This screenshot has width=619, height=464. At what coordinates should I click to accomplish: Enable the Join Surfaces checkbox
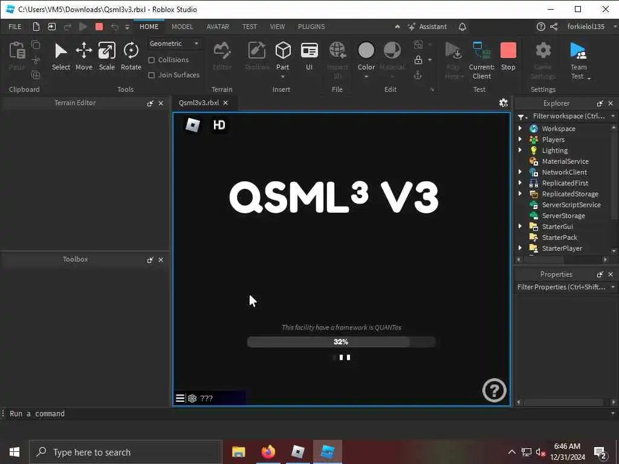click(151, 75)
